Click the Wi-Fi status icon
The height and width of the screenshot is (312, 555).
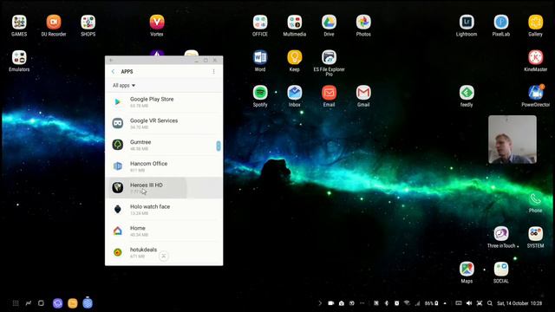[407, 303]
